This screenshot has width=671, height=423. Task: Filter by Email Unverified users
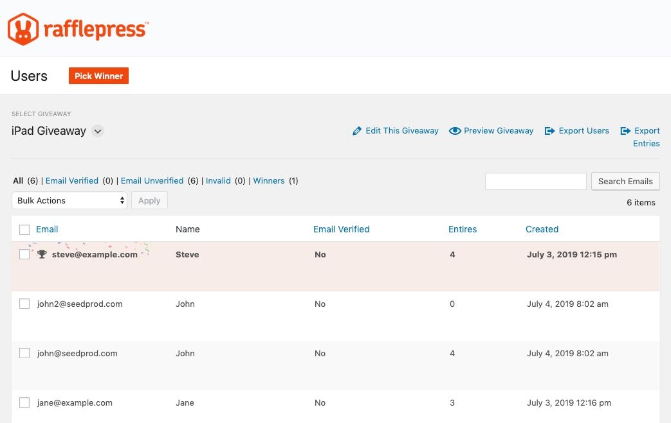[152, 180]
